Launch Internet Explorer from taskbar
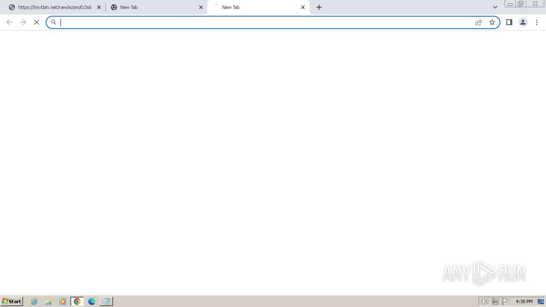The height and width of the screenshot is (307, 546). point(34,301)
